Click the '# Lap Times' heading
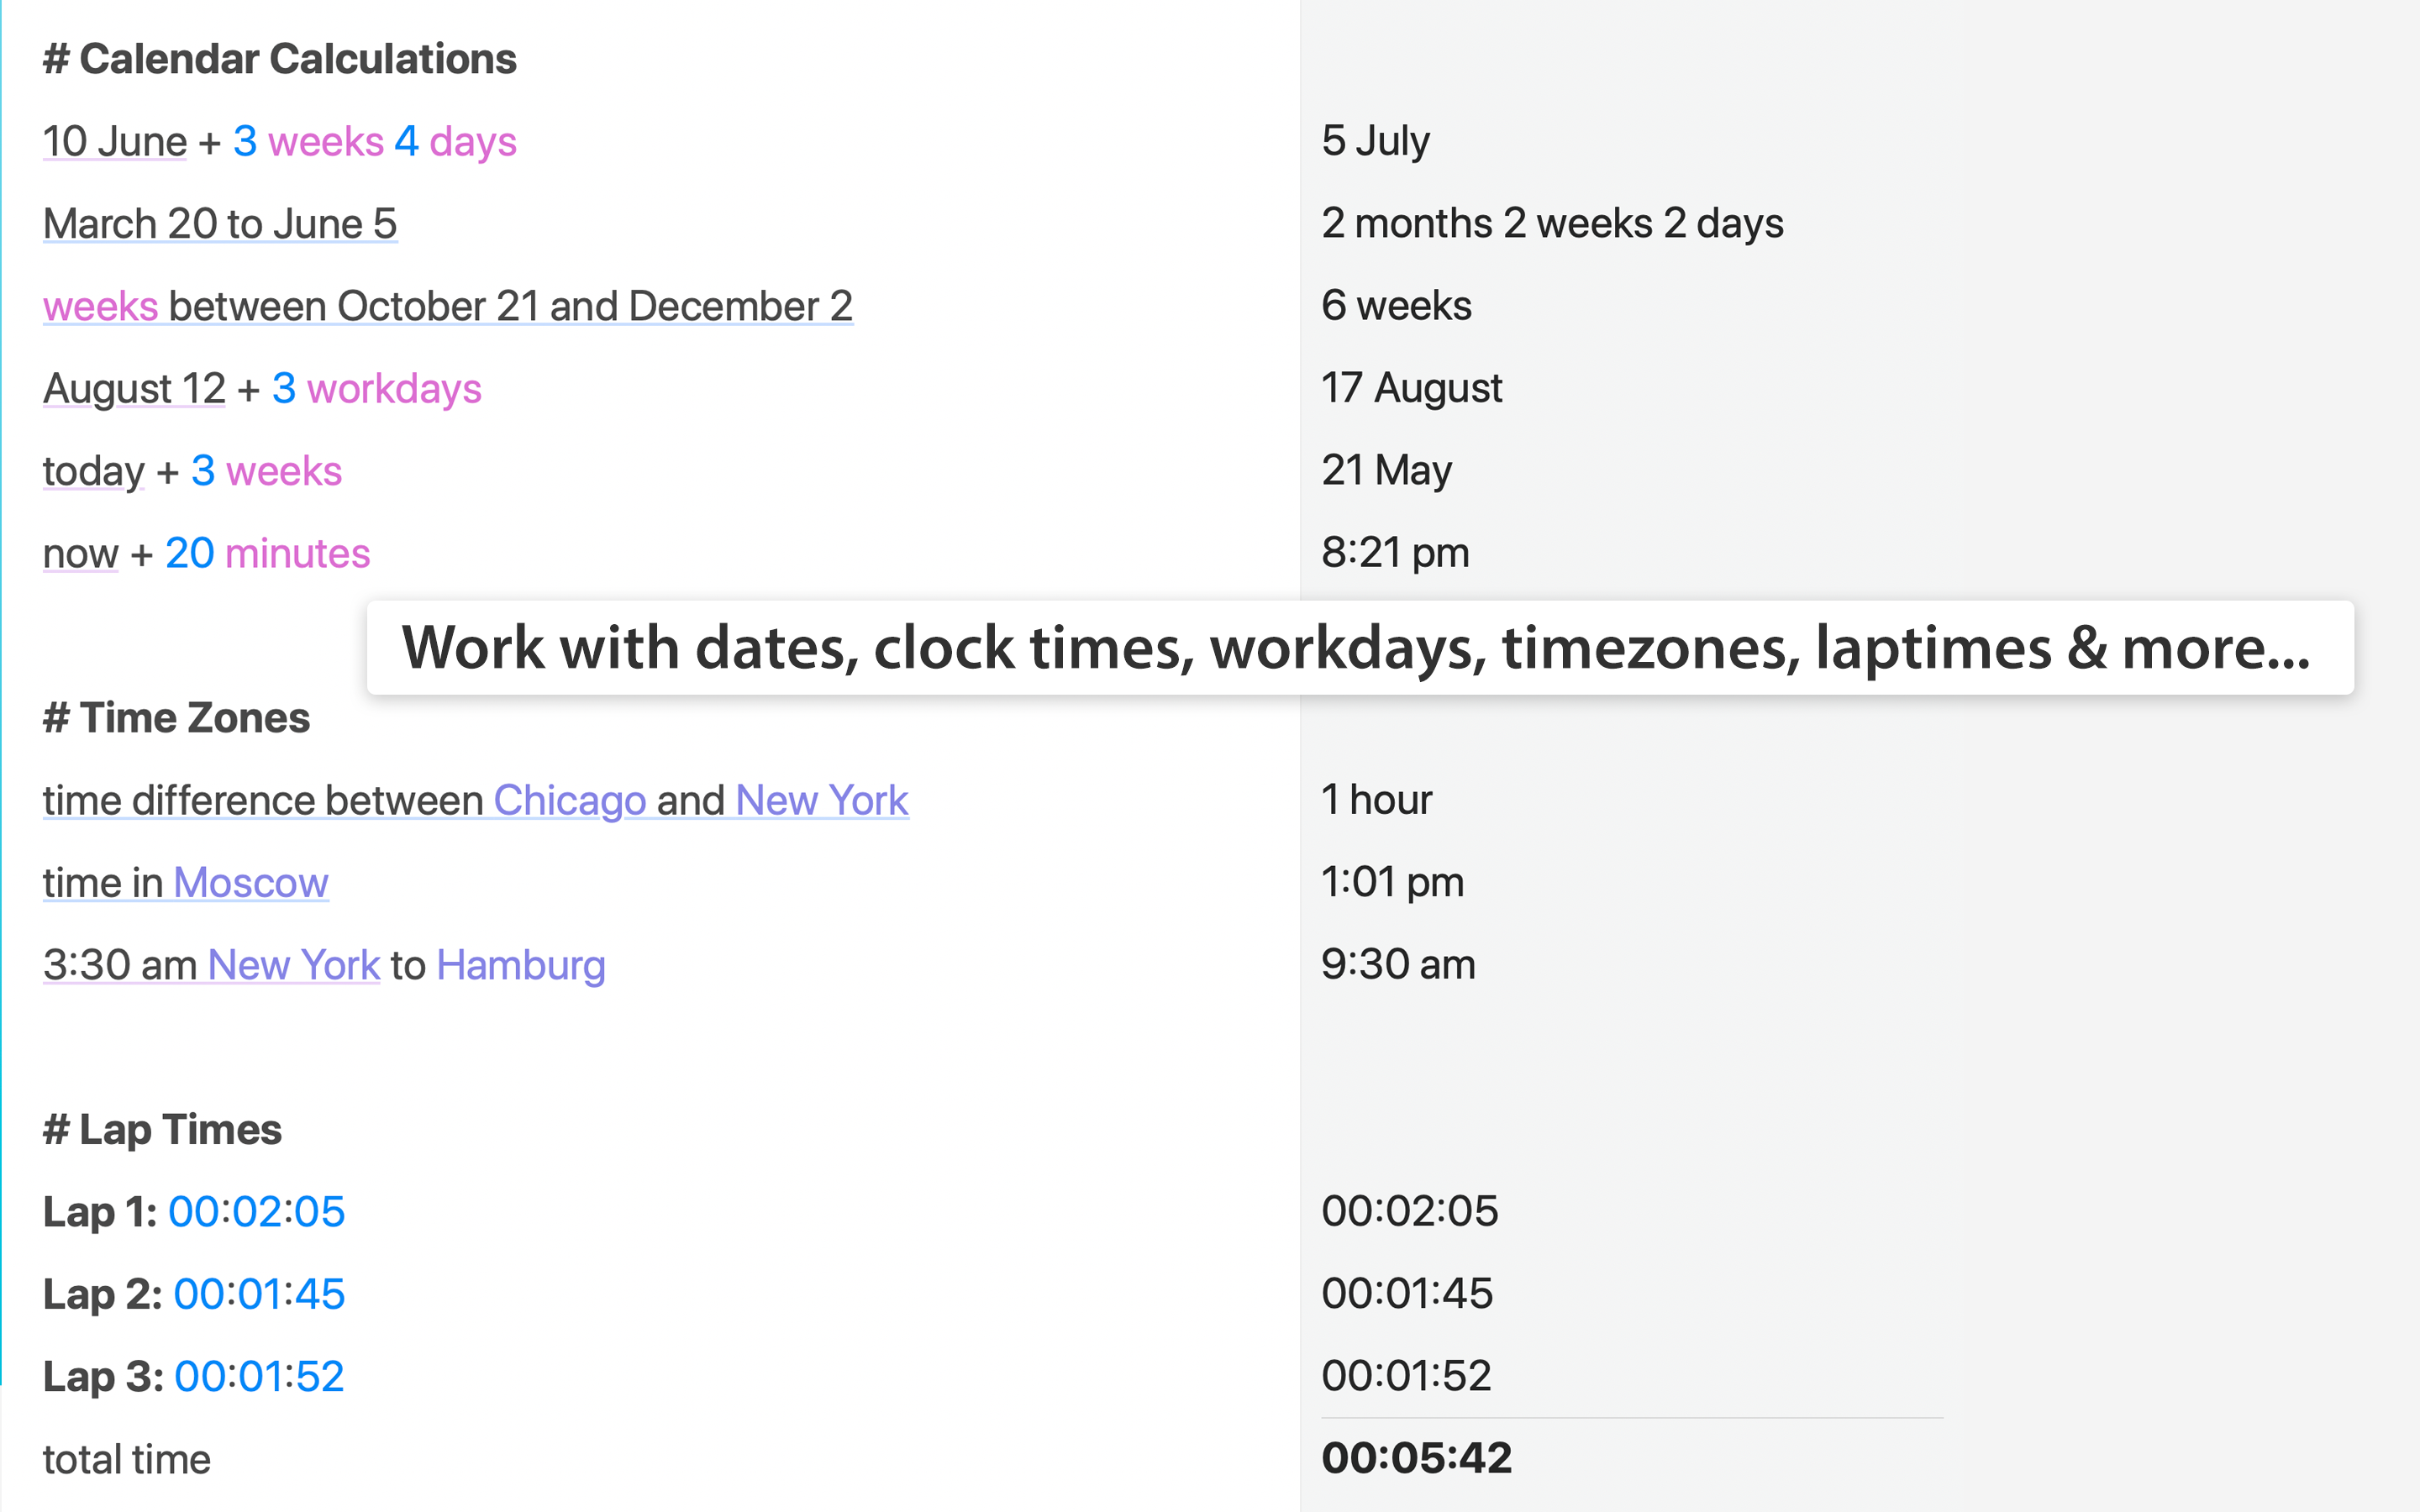2420x1512 pixels. [163, 1129]
